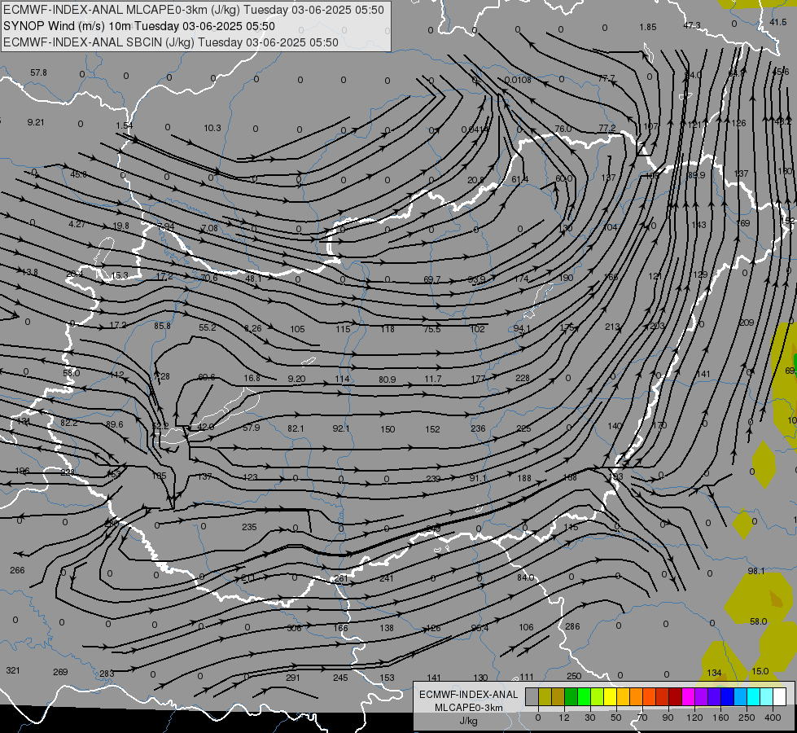The height and width of the screenshot is (733, 797).
Task: Click the legend tick label 90
Action: click(x=668, y=718)
